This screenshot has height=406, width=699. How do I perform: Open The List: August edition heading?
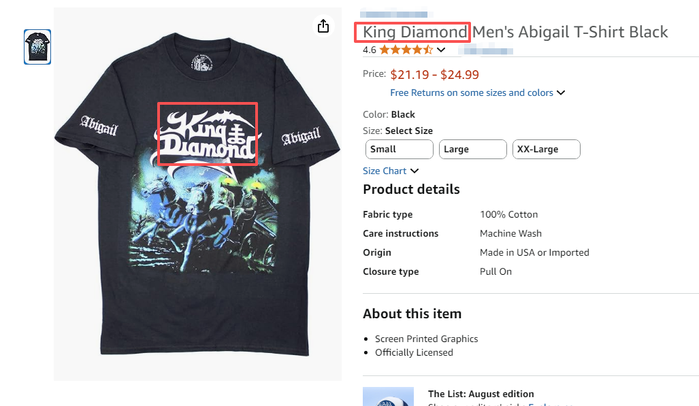click(x=481, y=394)
